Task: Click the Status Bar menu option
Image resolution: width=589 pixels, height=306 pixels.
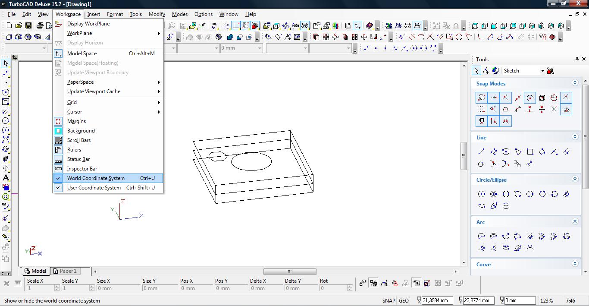Action: pos(78,159)
